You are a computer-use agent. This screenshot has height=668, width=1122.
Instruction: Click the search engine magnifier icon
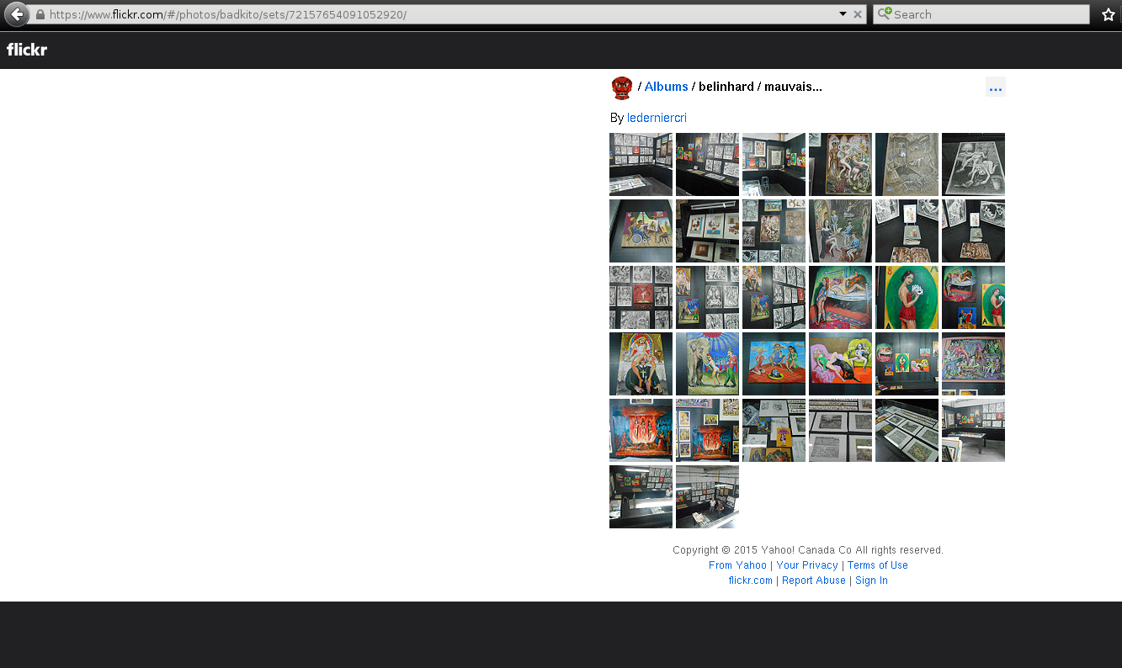pos(884,13)
